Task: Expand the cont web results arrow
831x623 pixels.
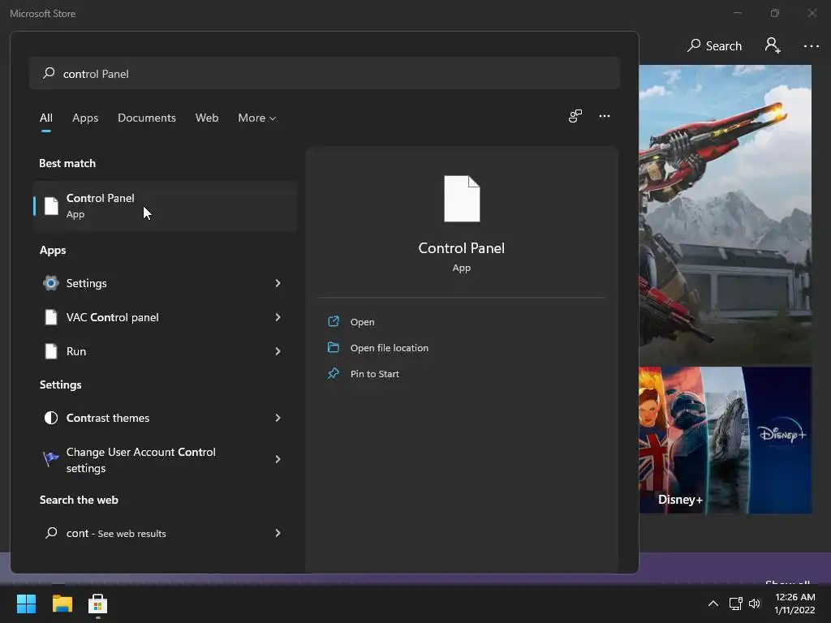Action: (x=278, y=533)
